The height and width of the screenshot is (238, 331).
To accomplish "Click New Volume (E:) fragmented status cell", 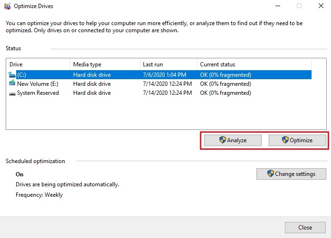I will pos(226,84).
